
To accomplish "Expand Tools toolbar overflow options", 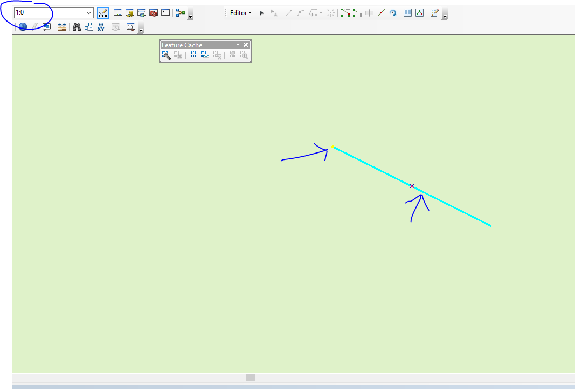I will click(x=141, y=29).
